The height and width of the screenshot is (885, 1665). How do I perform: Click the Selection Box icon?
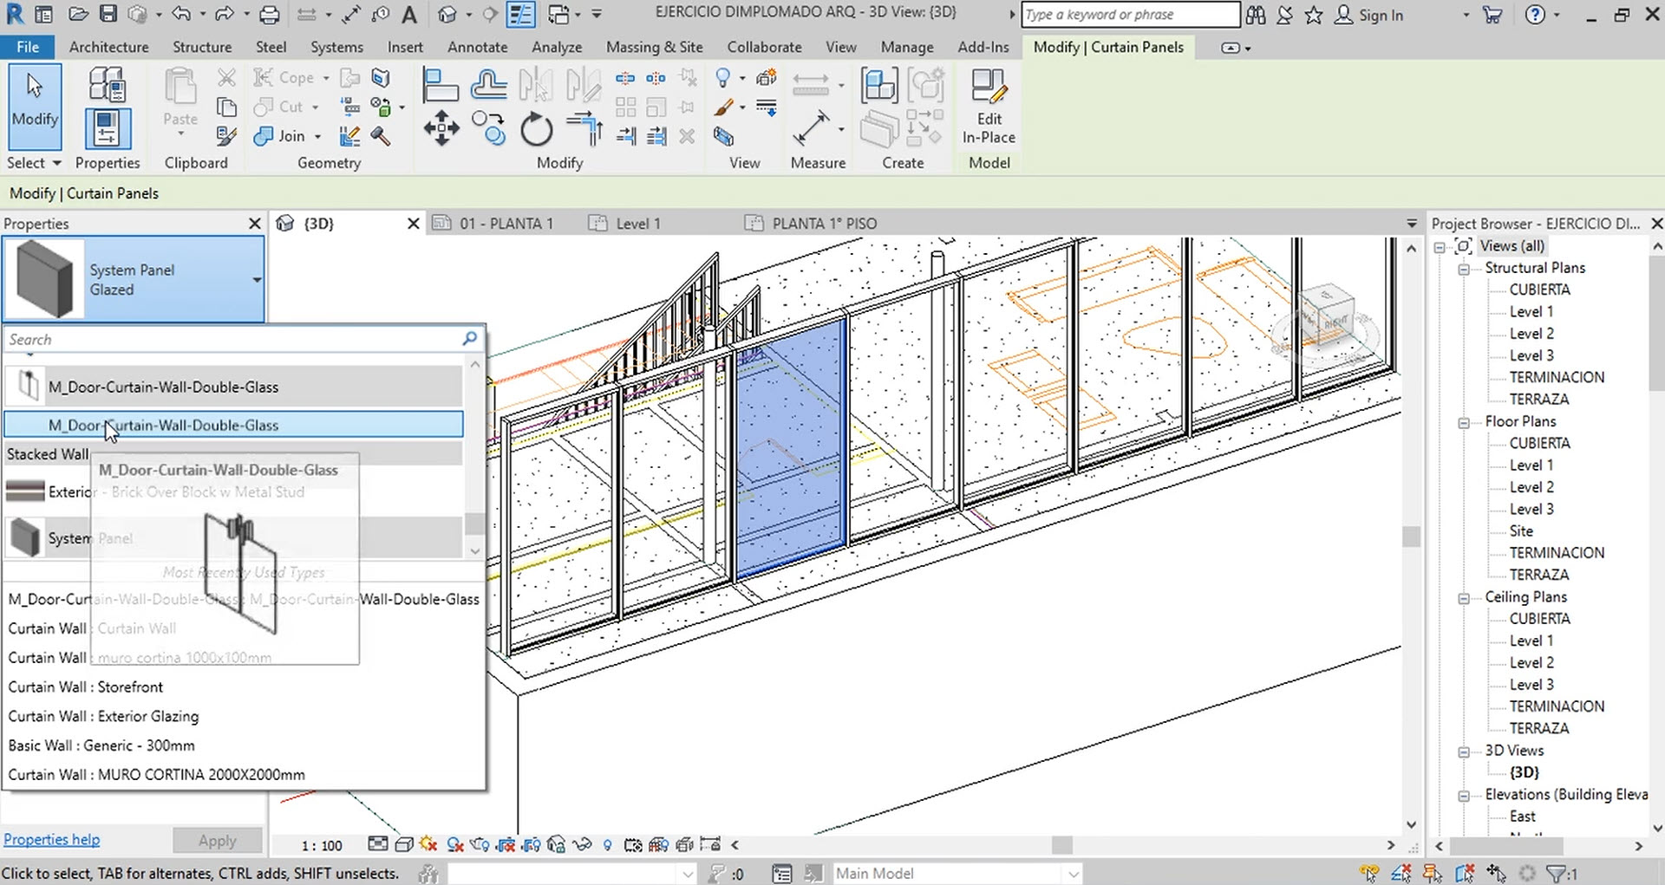(x=724, y=136)
